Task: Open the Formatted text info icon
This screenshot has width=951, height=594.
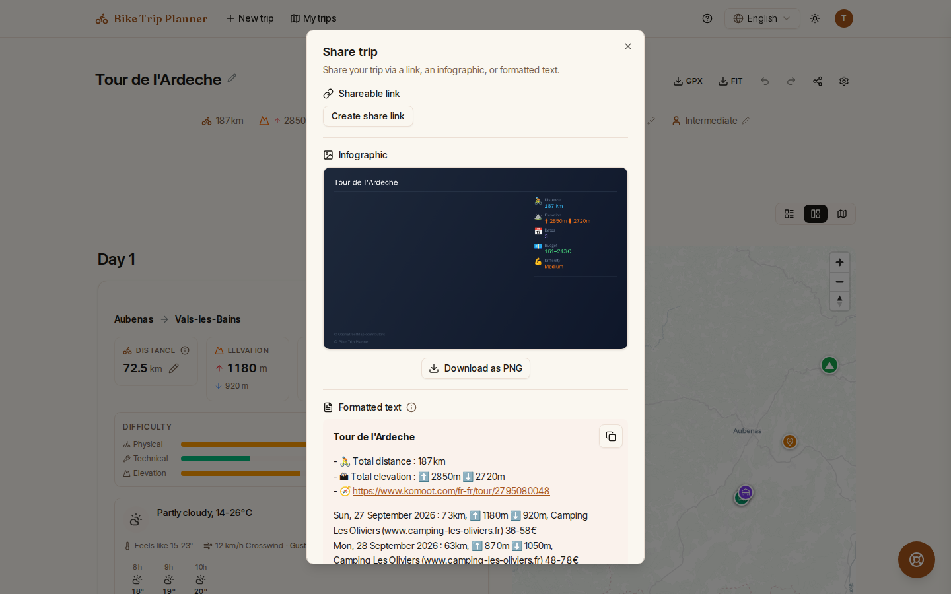Action: coord(411,407)
